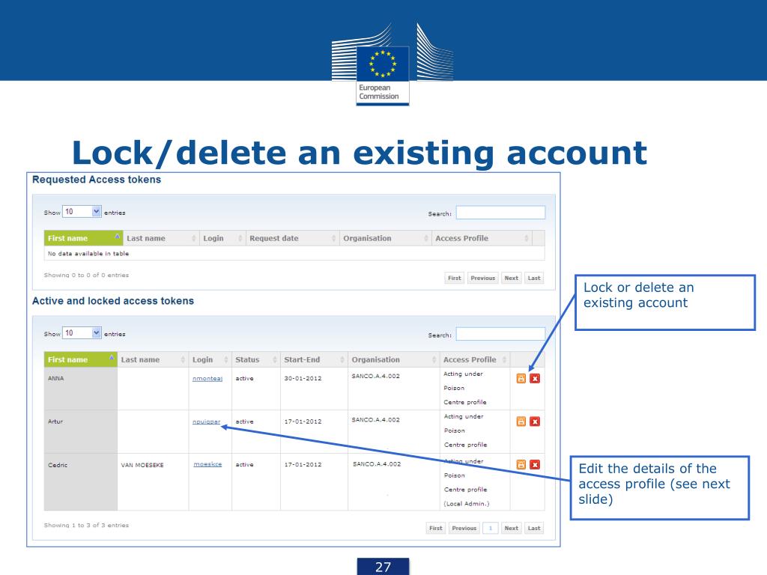Screen dimensions: 767x575
Task: Sort Requested tokens by Organisation
Action: coord(386,238)
